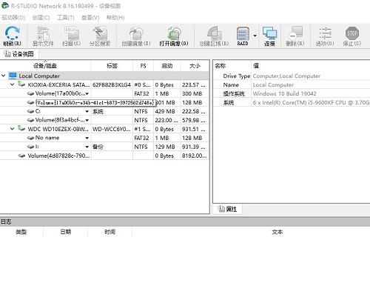Click the log Type (类型) column header
The height and width of the screenshot is (283, 370).
(x=21, y=232)
